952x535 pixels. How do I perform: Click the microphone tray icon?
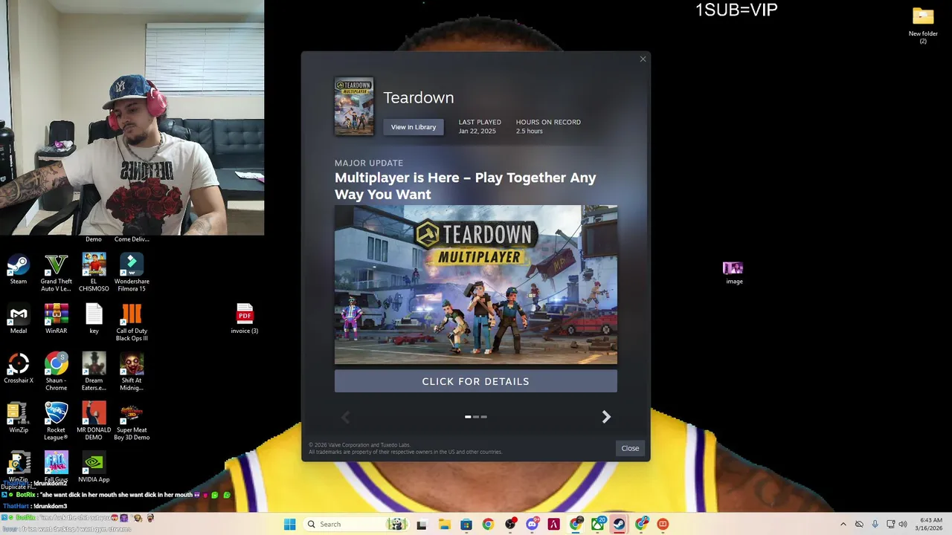875,524
